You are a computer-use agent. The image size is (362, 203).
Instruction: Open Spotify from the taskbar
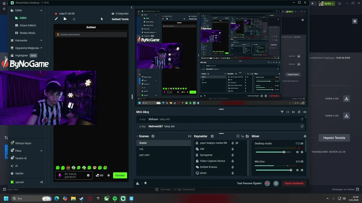click(x=115, y=198)
